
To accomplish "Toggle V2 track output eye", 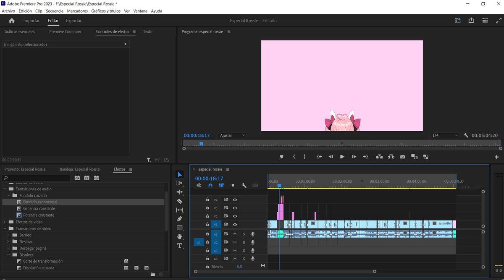I will click(235, 216).
